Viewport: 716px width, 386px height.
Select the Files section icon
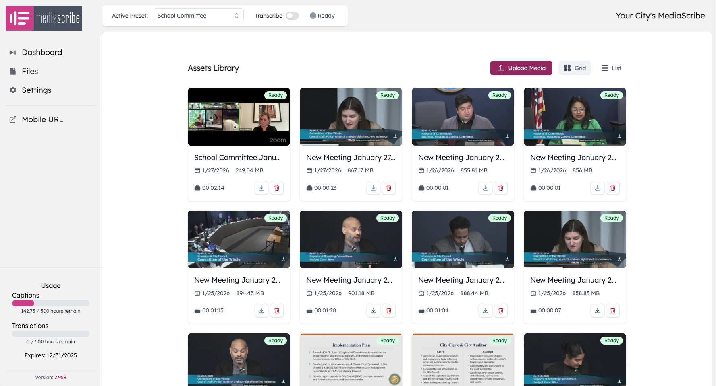[13, 71]
